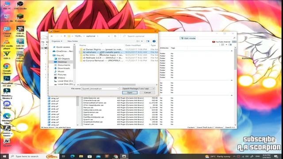Screen dimensions: 283x159
Task: Click the horizontal scrollbar in file list
Action: [107, 85]
